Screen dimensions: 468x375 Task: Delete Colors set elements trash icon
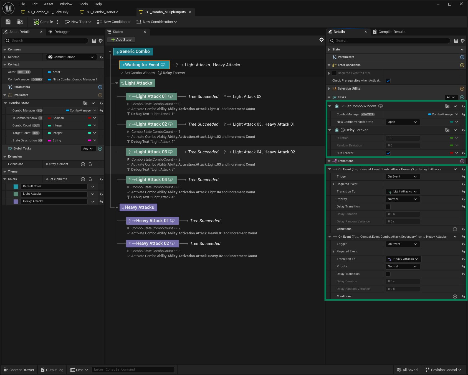90,179
